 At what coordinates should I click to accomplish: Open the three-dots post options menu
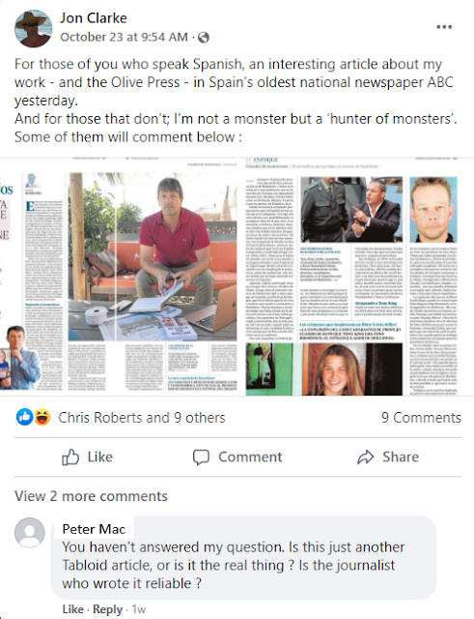tap(444, 27)
